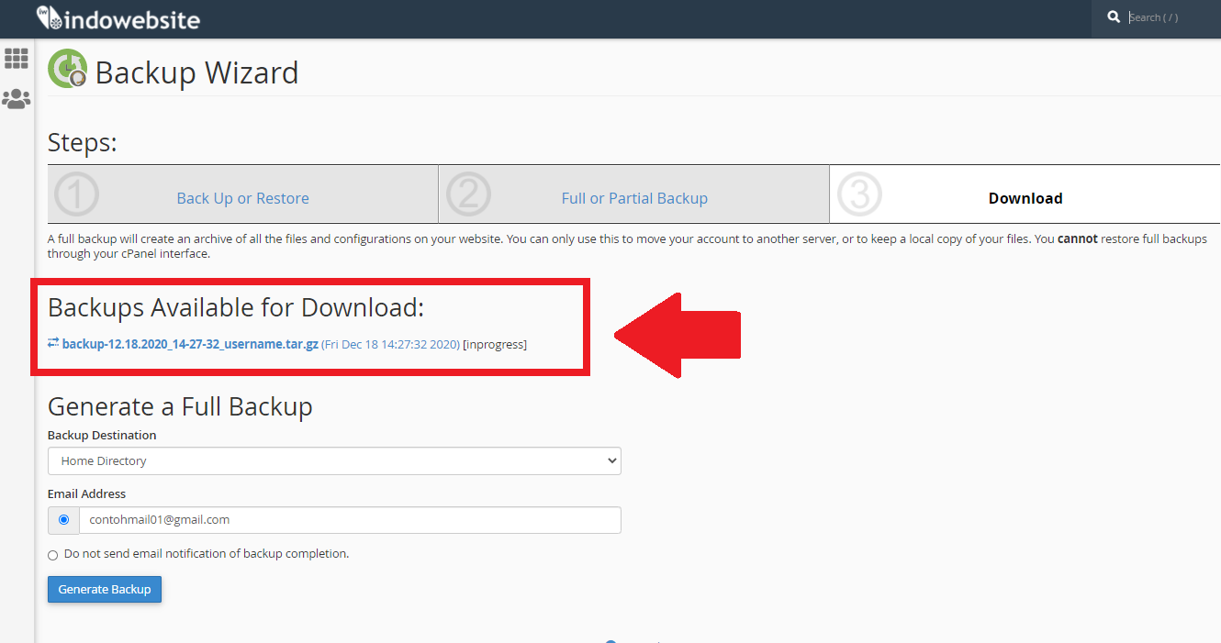Screen dimensions: 1221x643
Task: Download backup-12.18.2020 tar.gz file link
Action: point(190,344)
